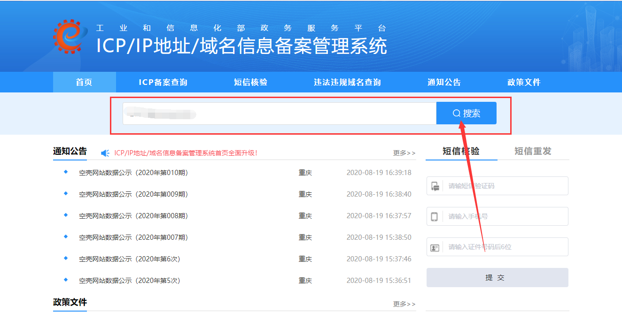This screenshot has width=622, height=320.
Task: Open the 首页 navigation tab
Action: click(x=84, y=82)
